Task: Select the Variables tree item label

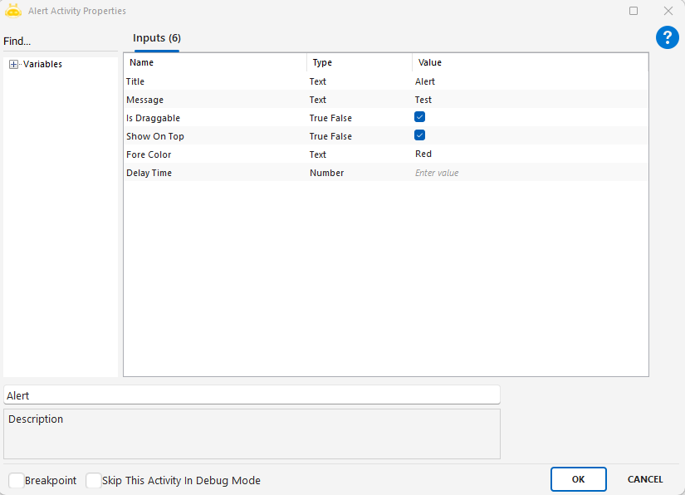Action: (42, 65)
